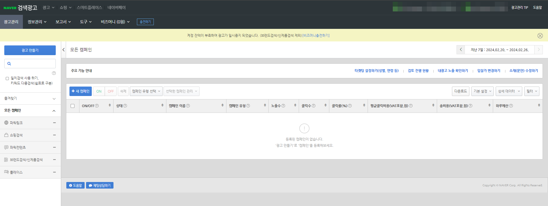This screenshot has height=206, width=548.
Task: Go to the previous date range
Action: (461, 50)
